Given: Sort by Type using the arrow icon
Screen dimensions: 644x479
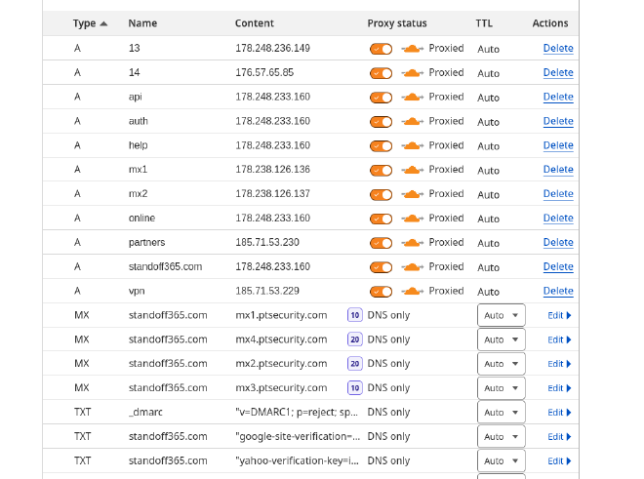Looking at the screenshot, I should (103, 23).
